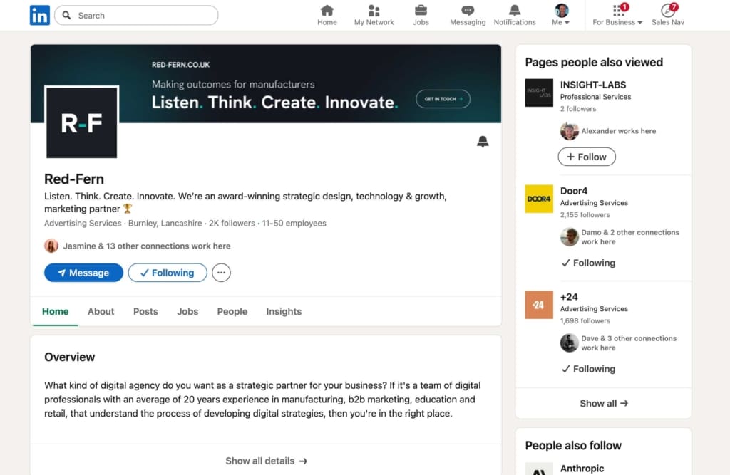The image size is (730, 475).
Task: Switch to the Insights tab
Action: pyautogui.click(x=284, y=311)
